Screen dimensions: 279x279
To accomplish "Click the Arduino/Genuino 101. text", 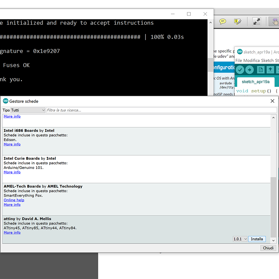I will coord(23,168).
